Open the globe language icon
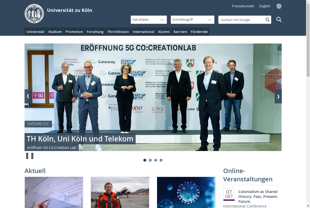The width and height of the screenshot is (310, 208). pos(279,6)
